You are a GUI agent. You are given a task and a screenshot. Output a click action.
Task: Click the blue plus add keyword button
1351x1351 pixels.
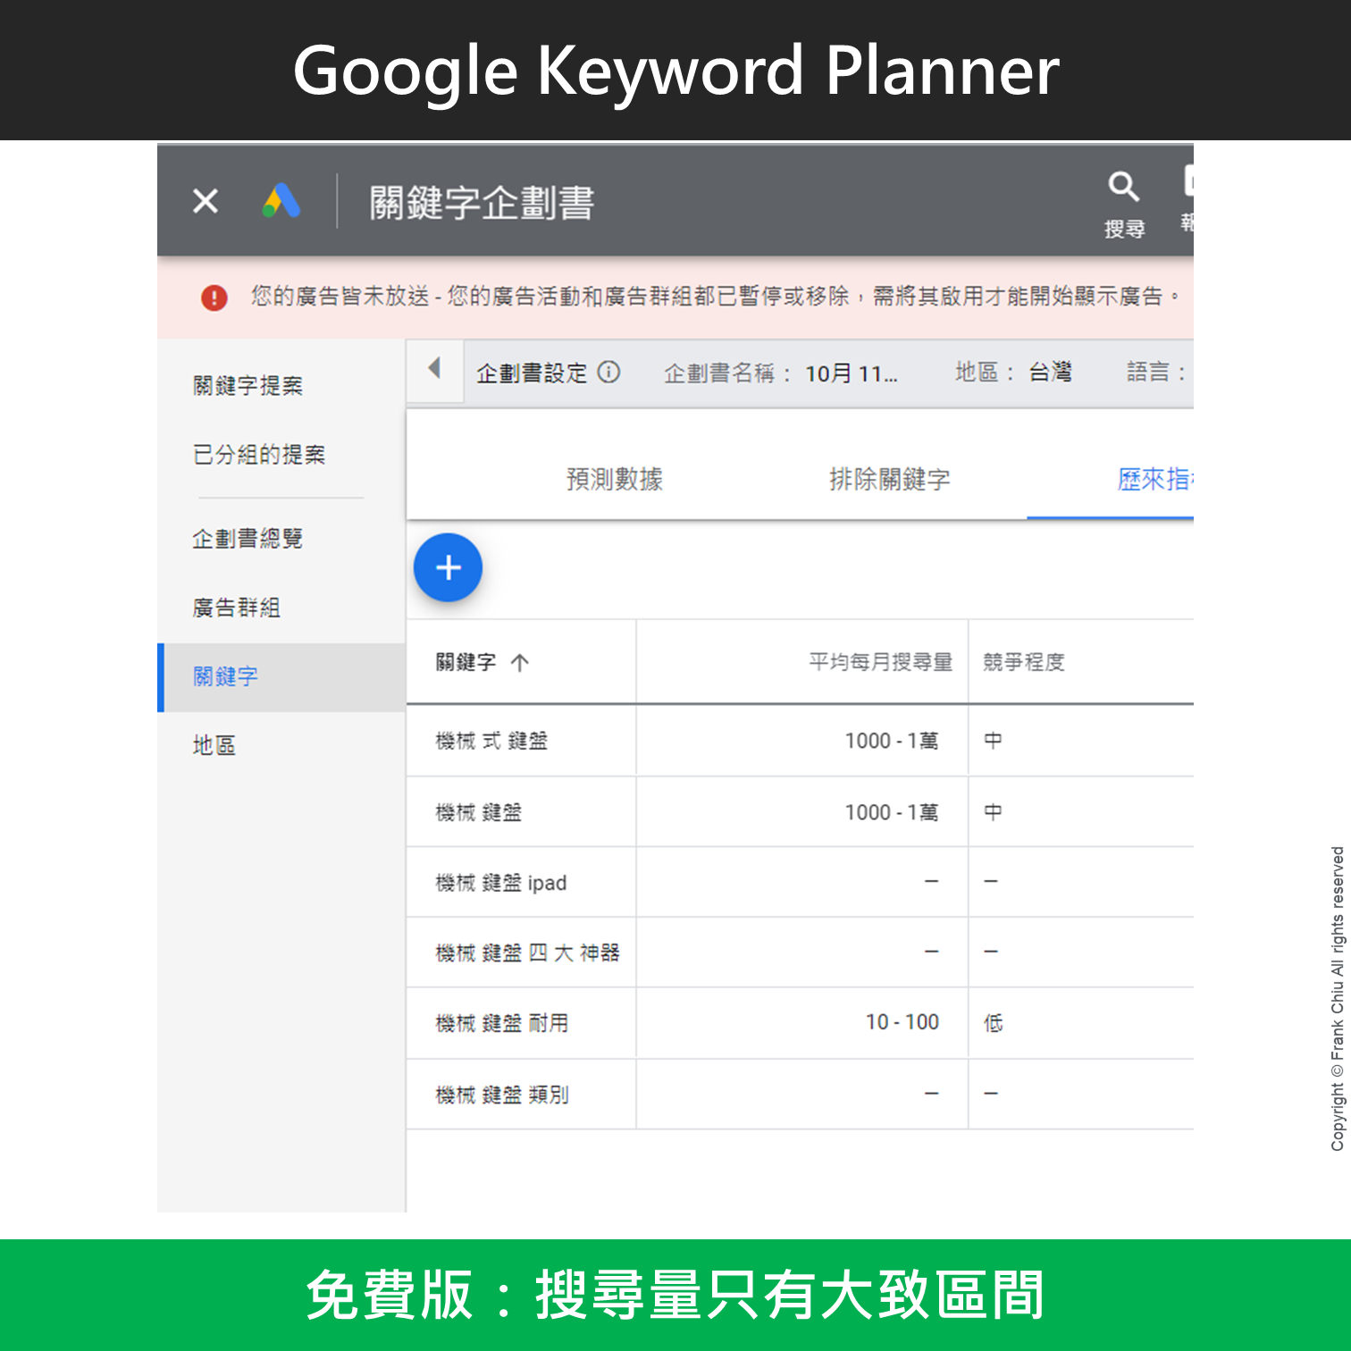pos(448,567)
